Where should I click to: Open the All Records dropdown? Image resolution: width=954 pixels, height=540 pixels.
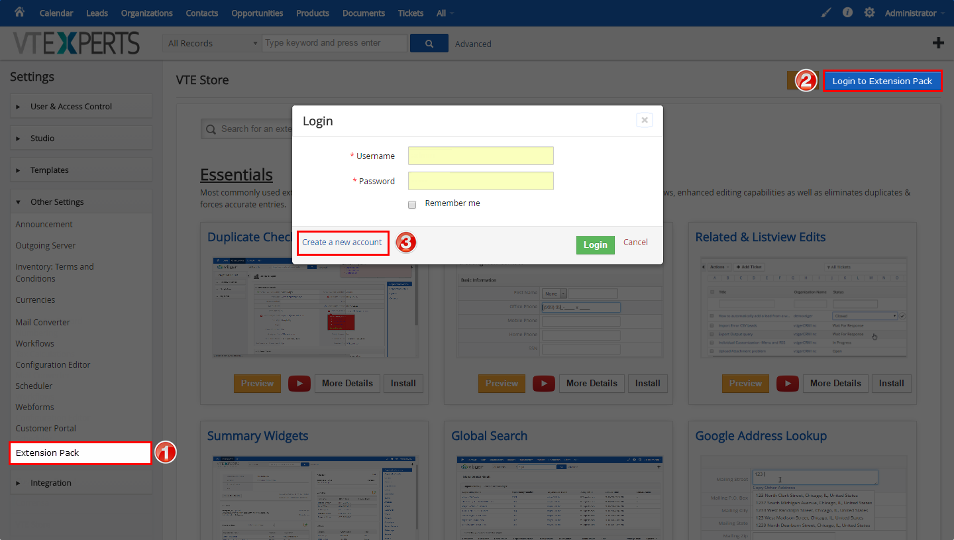212,43
